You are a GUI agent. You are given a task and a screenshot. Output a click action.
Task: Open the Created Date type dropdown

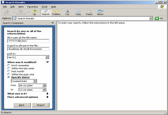coord(35,81)
